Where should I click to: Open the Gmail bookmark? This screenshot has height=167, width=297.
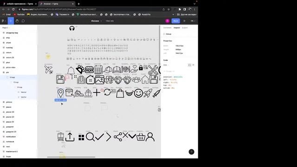[6, 14]
